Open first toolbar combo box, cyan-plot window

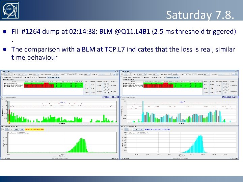142,74
